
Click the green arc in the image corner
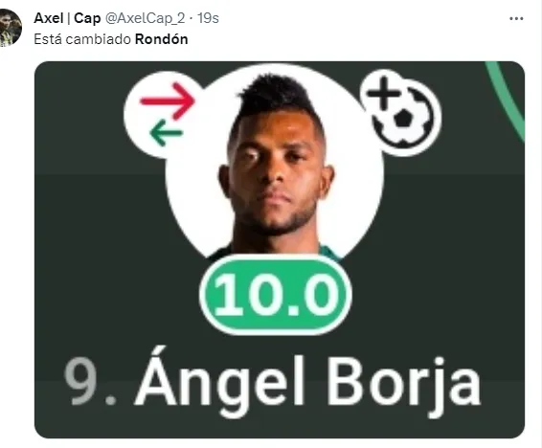[507, 101]
